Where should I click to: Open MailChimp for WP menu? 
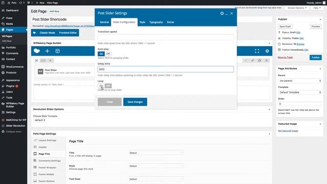[x=16, y=120]
